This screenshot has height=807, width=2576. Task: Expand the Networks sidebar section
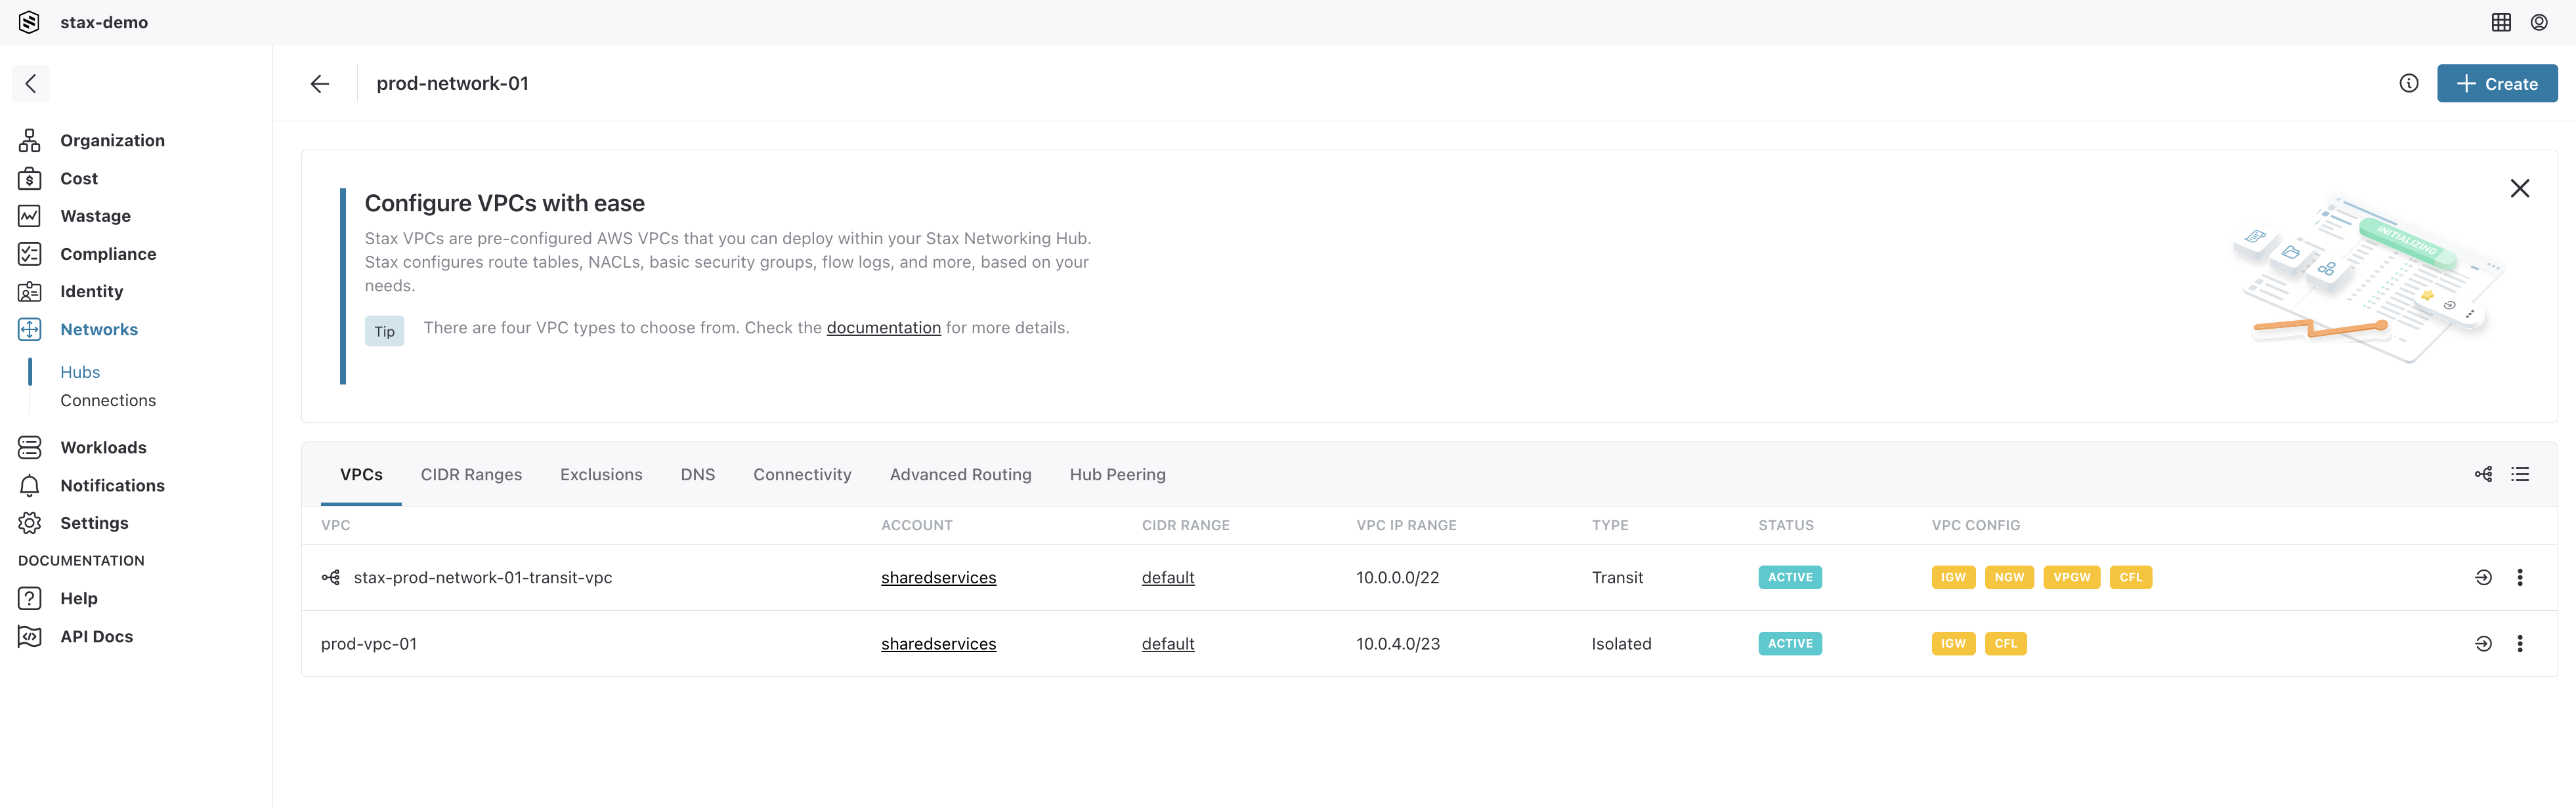point(98,329)
